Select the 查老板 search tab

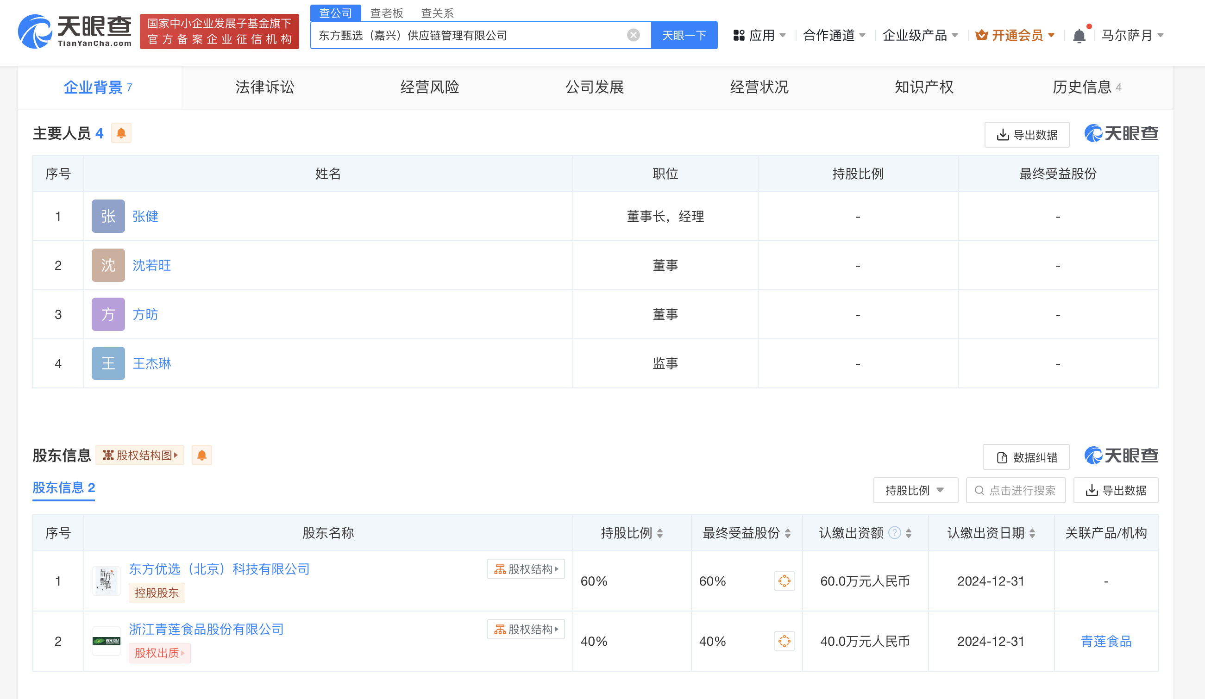(x=386, y=13)
